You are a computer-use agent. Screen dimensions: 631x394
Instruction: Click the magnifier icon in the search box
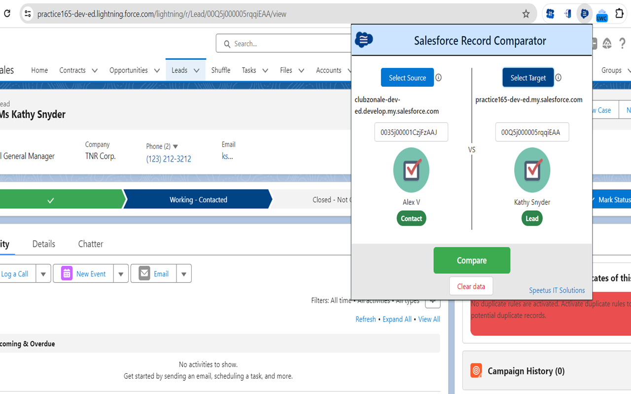227,44
